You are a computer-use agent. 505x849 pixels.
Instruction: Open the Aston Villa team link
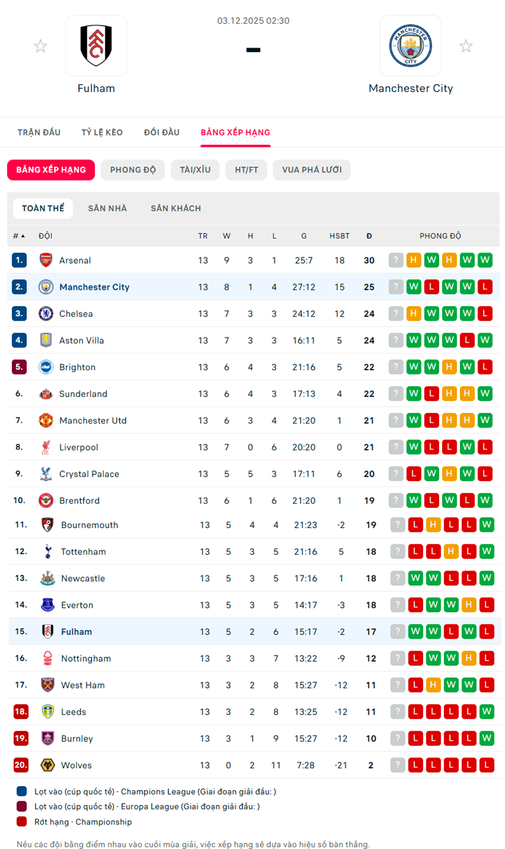[81, 340]
